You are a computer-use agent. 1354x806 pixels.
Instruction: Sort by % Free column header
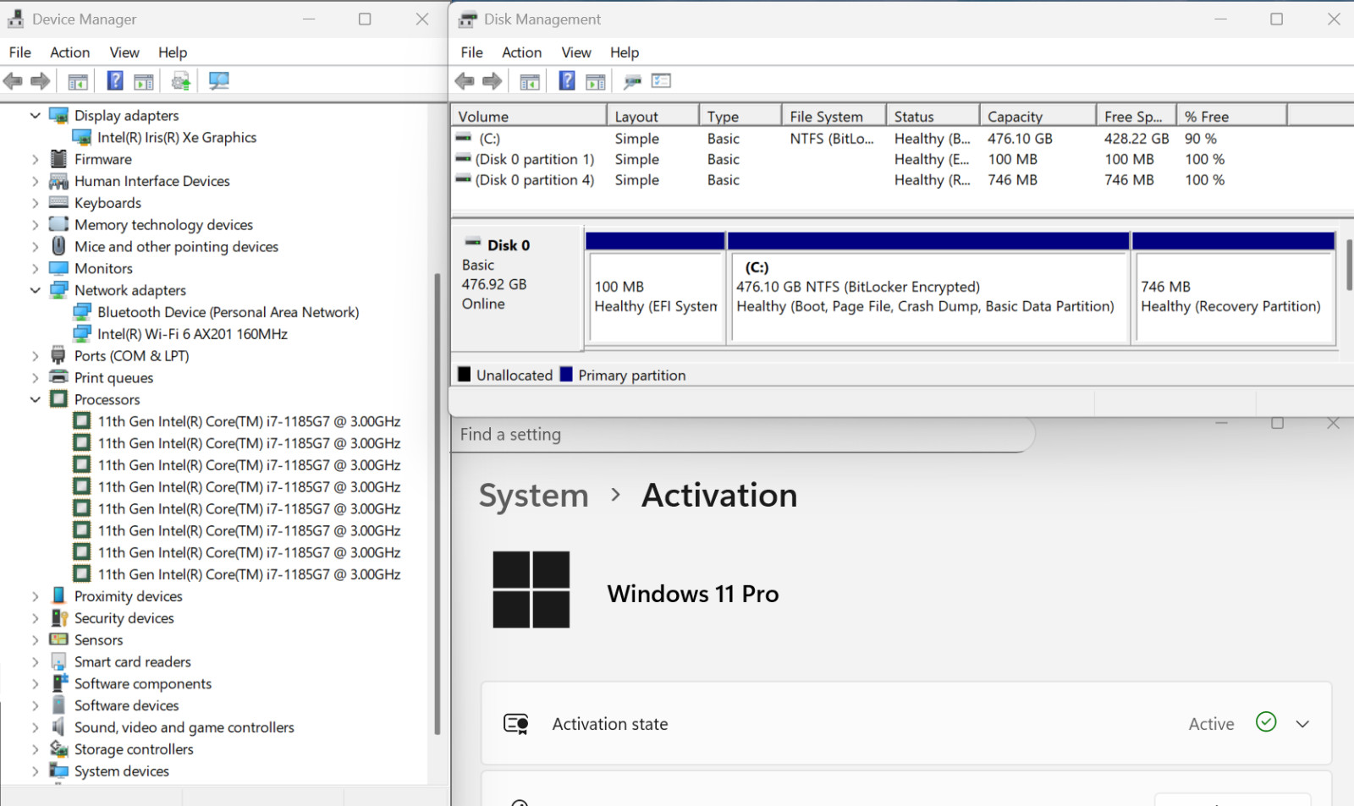tap(1232, 116)
